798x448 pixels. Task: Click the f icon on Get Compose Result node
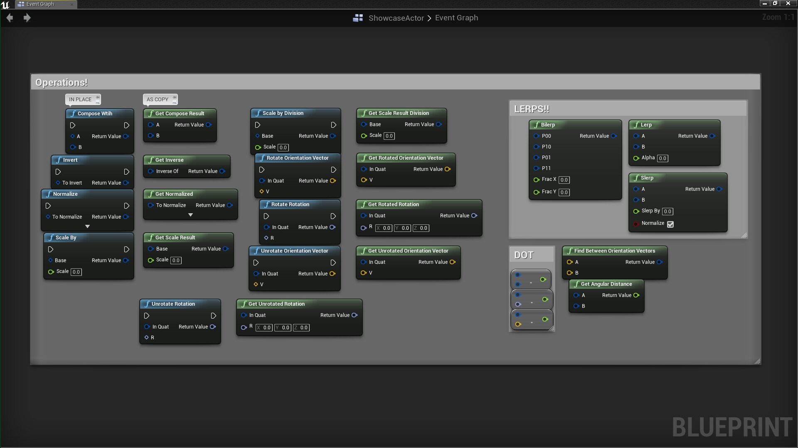[x=150, y=113]
